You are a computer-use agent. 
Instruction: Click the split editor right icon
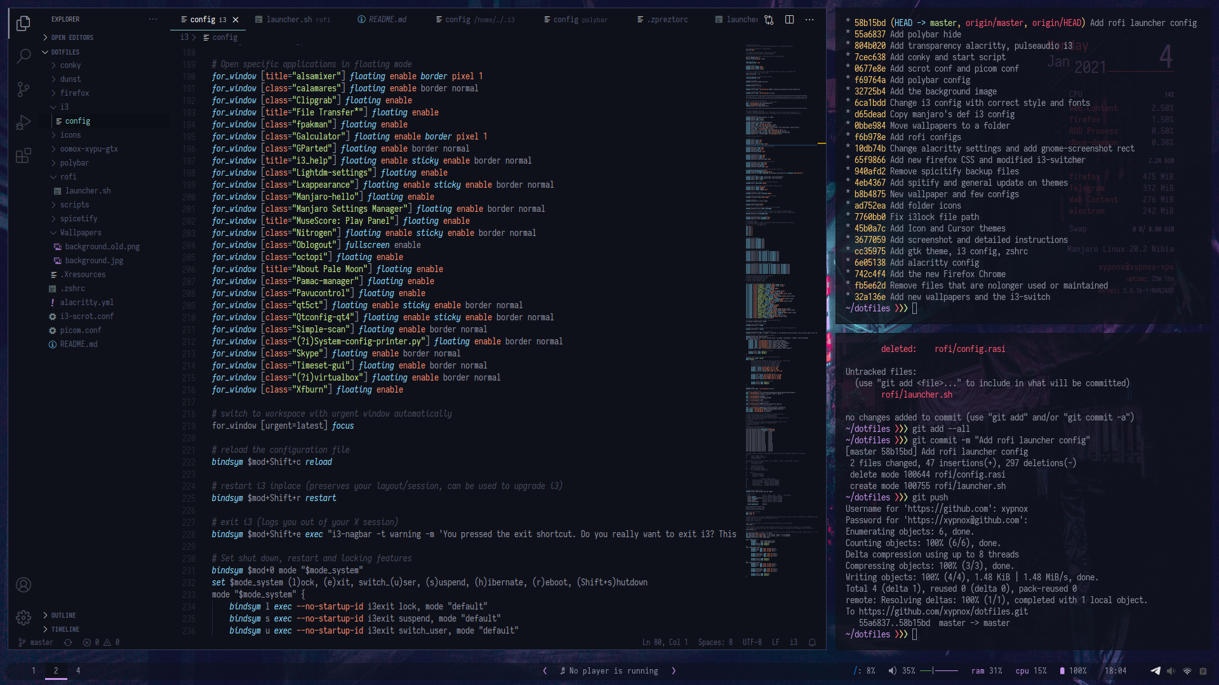pos(789,20)
